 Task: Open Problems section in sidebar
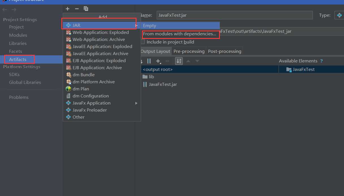[19, 97]
